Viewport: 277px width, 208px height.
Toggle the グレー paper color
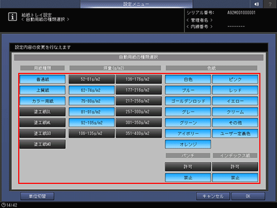(x=188, y=112)
